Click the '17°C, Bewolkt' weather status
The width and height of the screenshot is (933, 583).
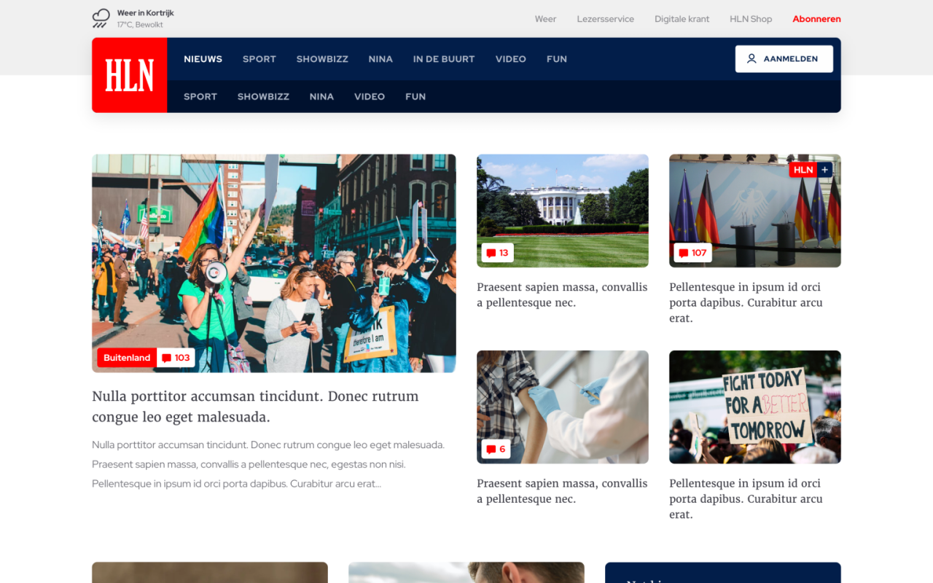coord(140,25)
